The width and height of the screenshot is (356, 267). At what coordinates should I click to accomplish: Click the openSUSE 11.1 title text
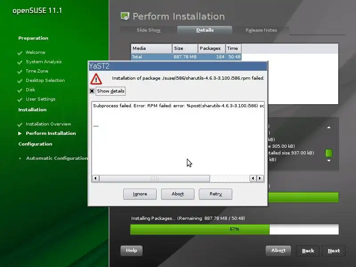[37, 11]
